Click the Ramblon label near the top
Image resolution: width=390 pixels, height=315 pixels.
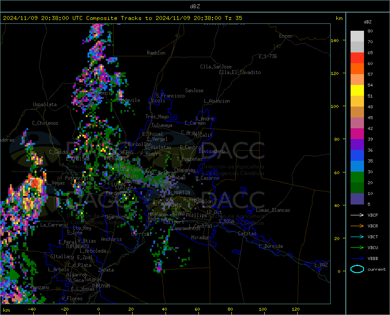pos(156,53)
